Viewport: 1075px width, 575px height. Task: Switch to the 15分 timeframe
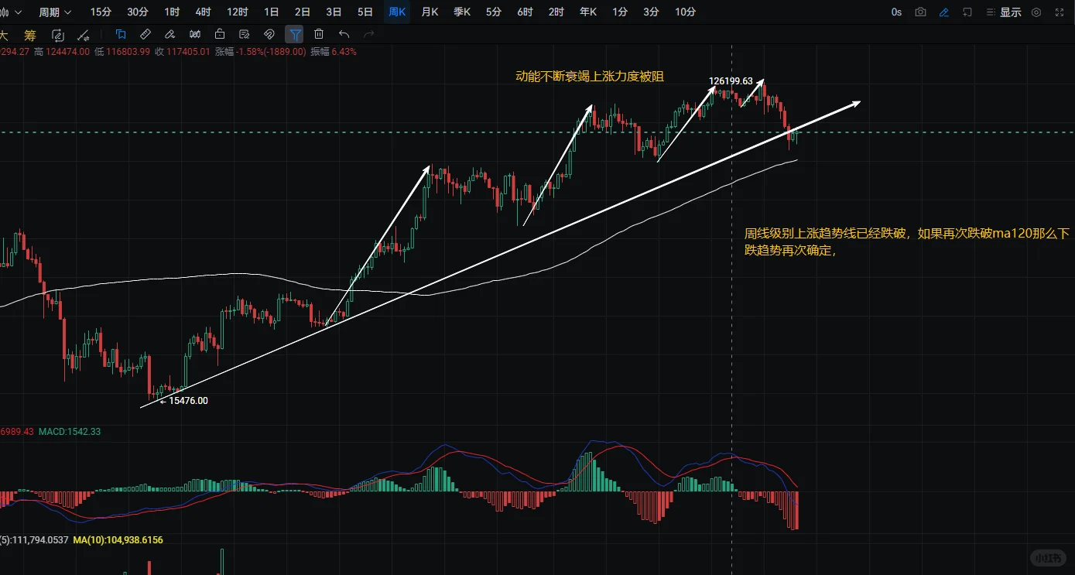tap(101, 12)
